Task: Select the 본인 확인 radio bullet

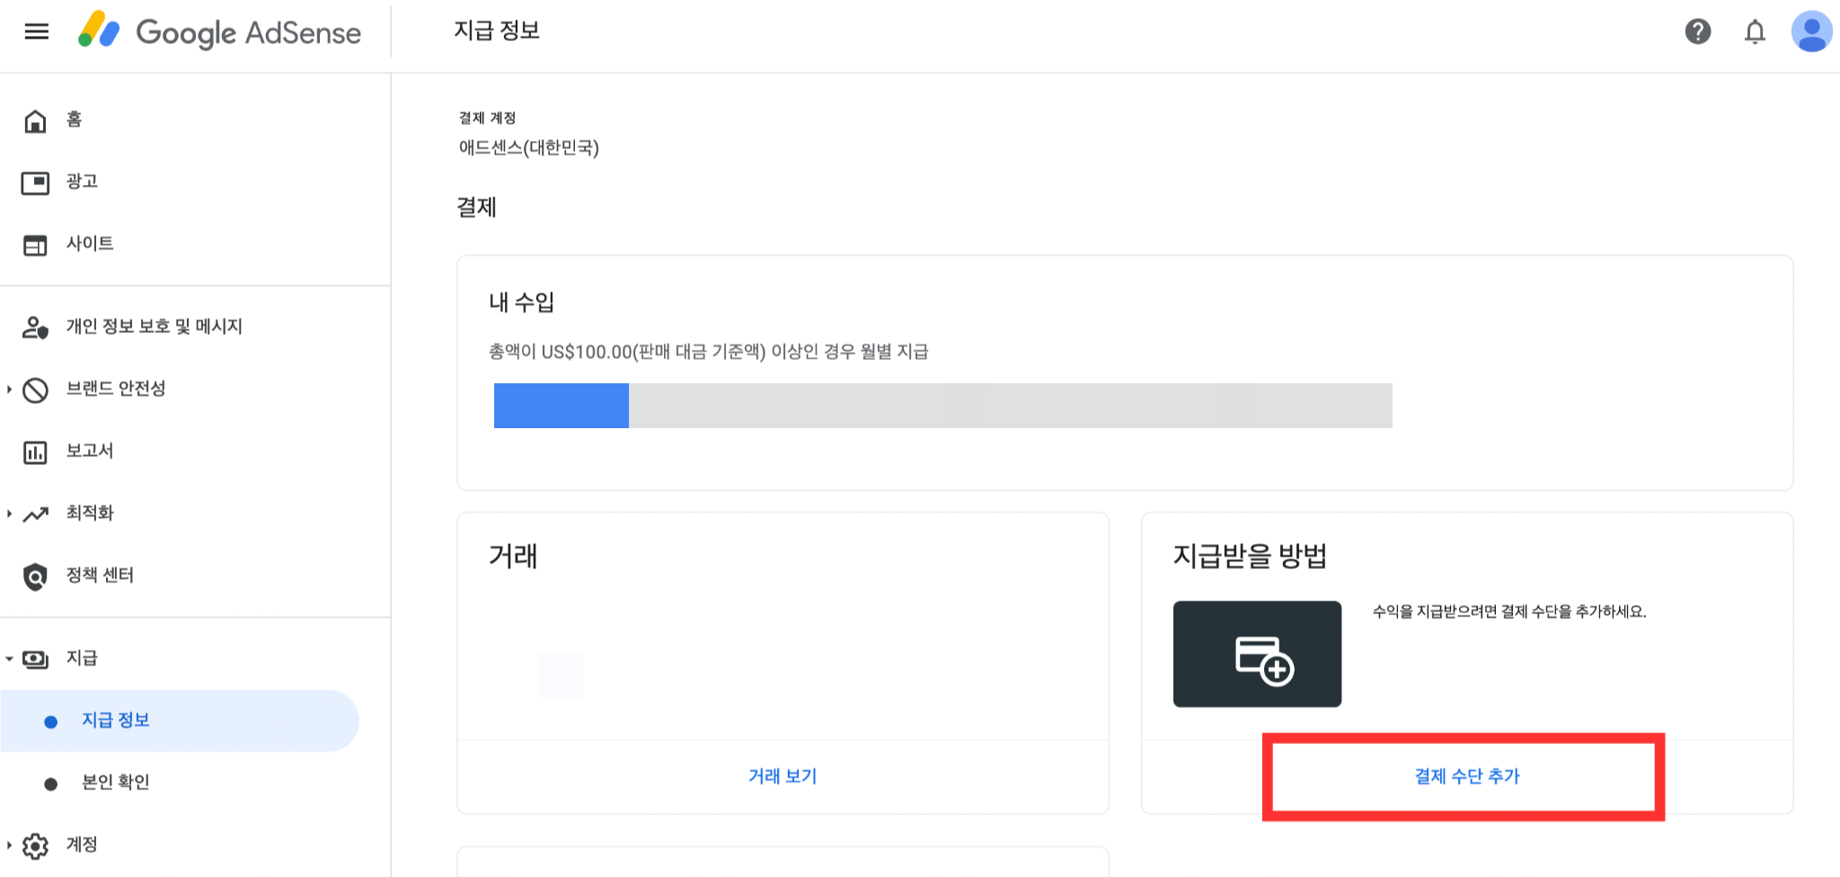Action: (x=50, y=782)
